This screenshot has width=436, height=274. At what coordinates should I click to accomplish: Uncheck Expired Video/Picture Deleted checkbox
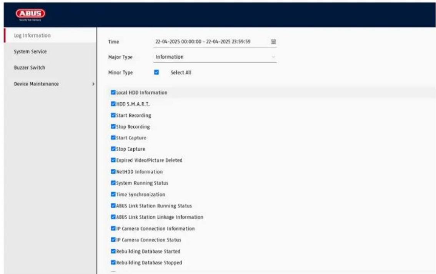(x=113, y=160)
